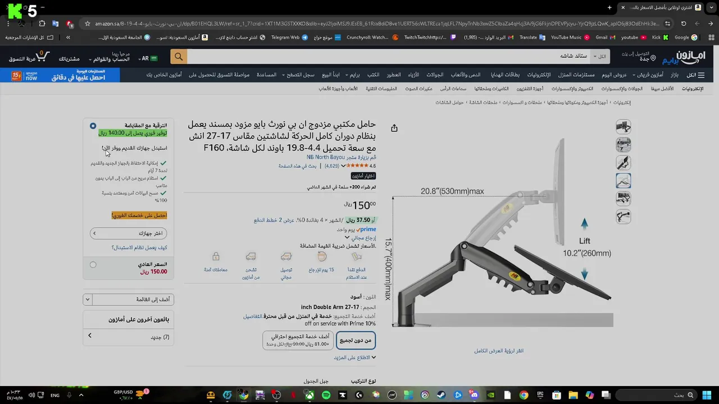Open search category dropdown الكل
Viewport: 719px width, 404px height.
point(600,56)
